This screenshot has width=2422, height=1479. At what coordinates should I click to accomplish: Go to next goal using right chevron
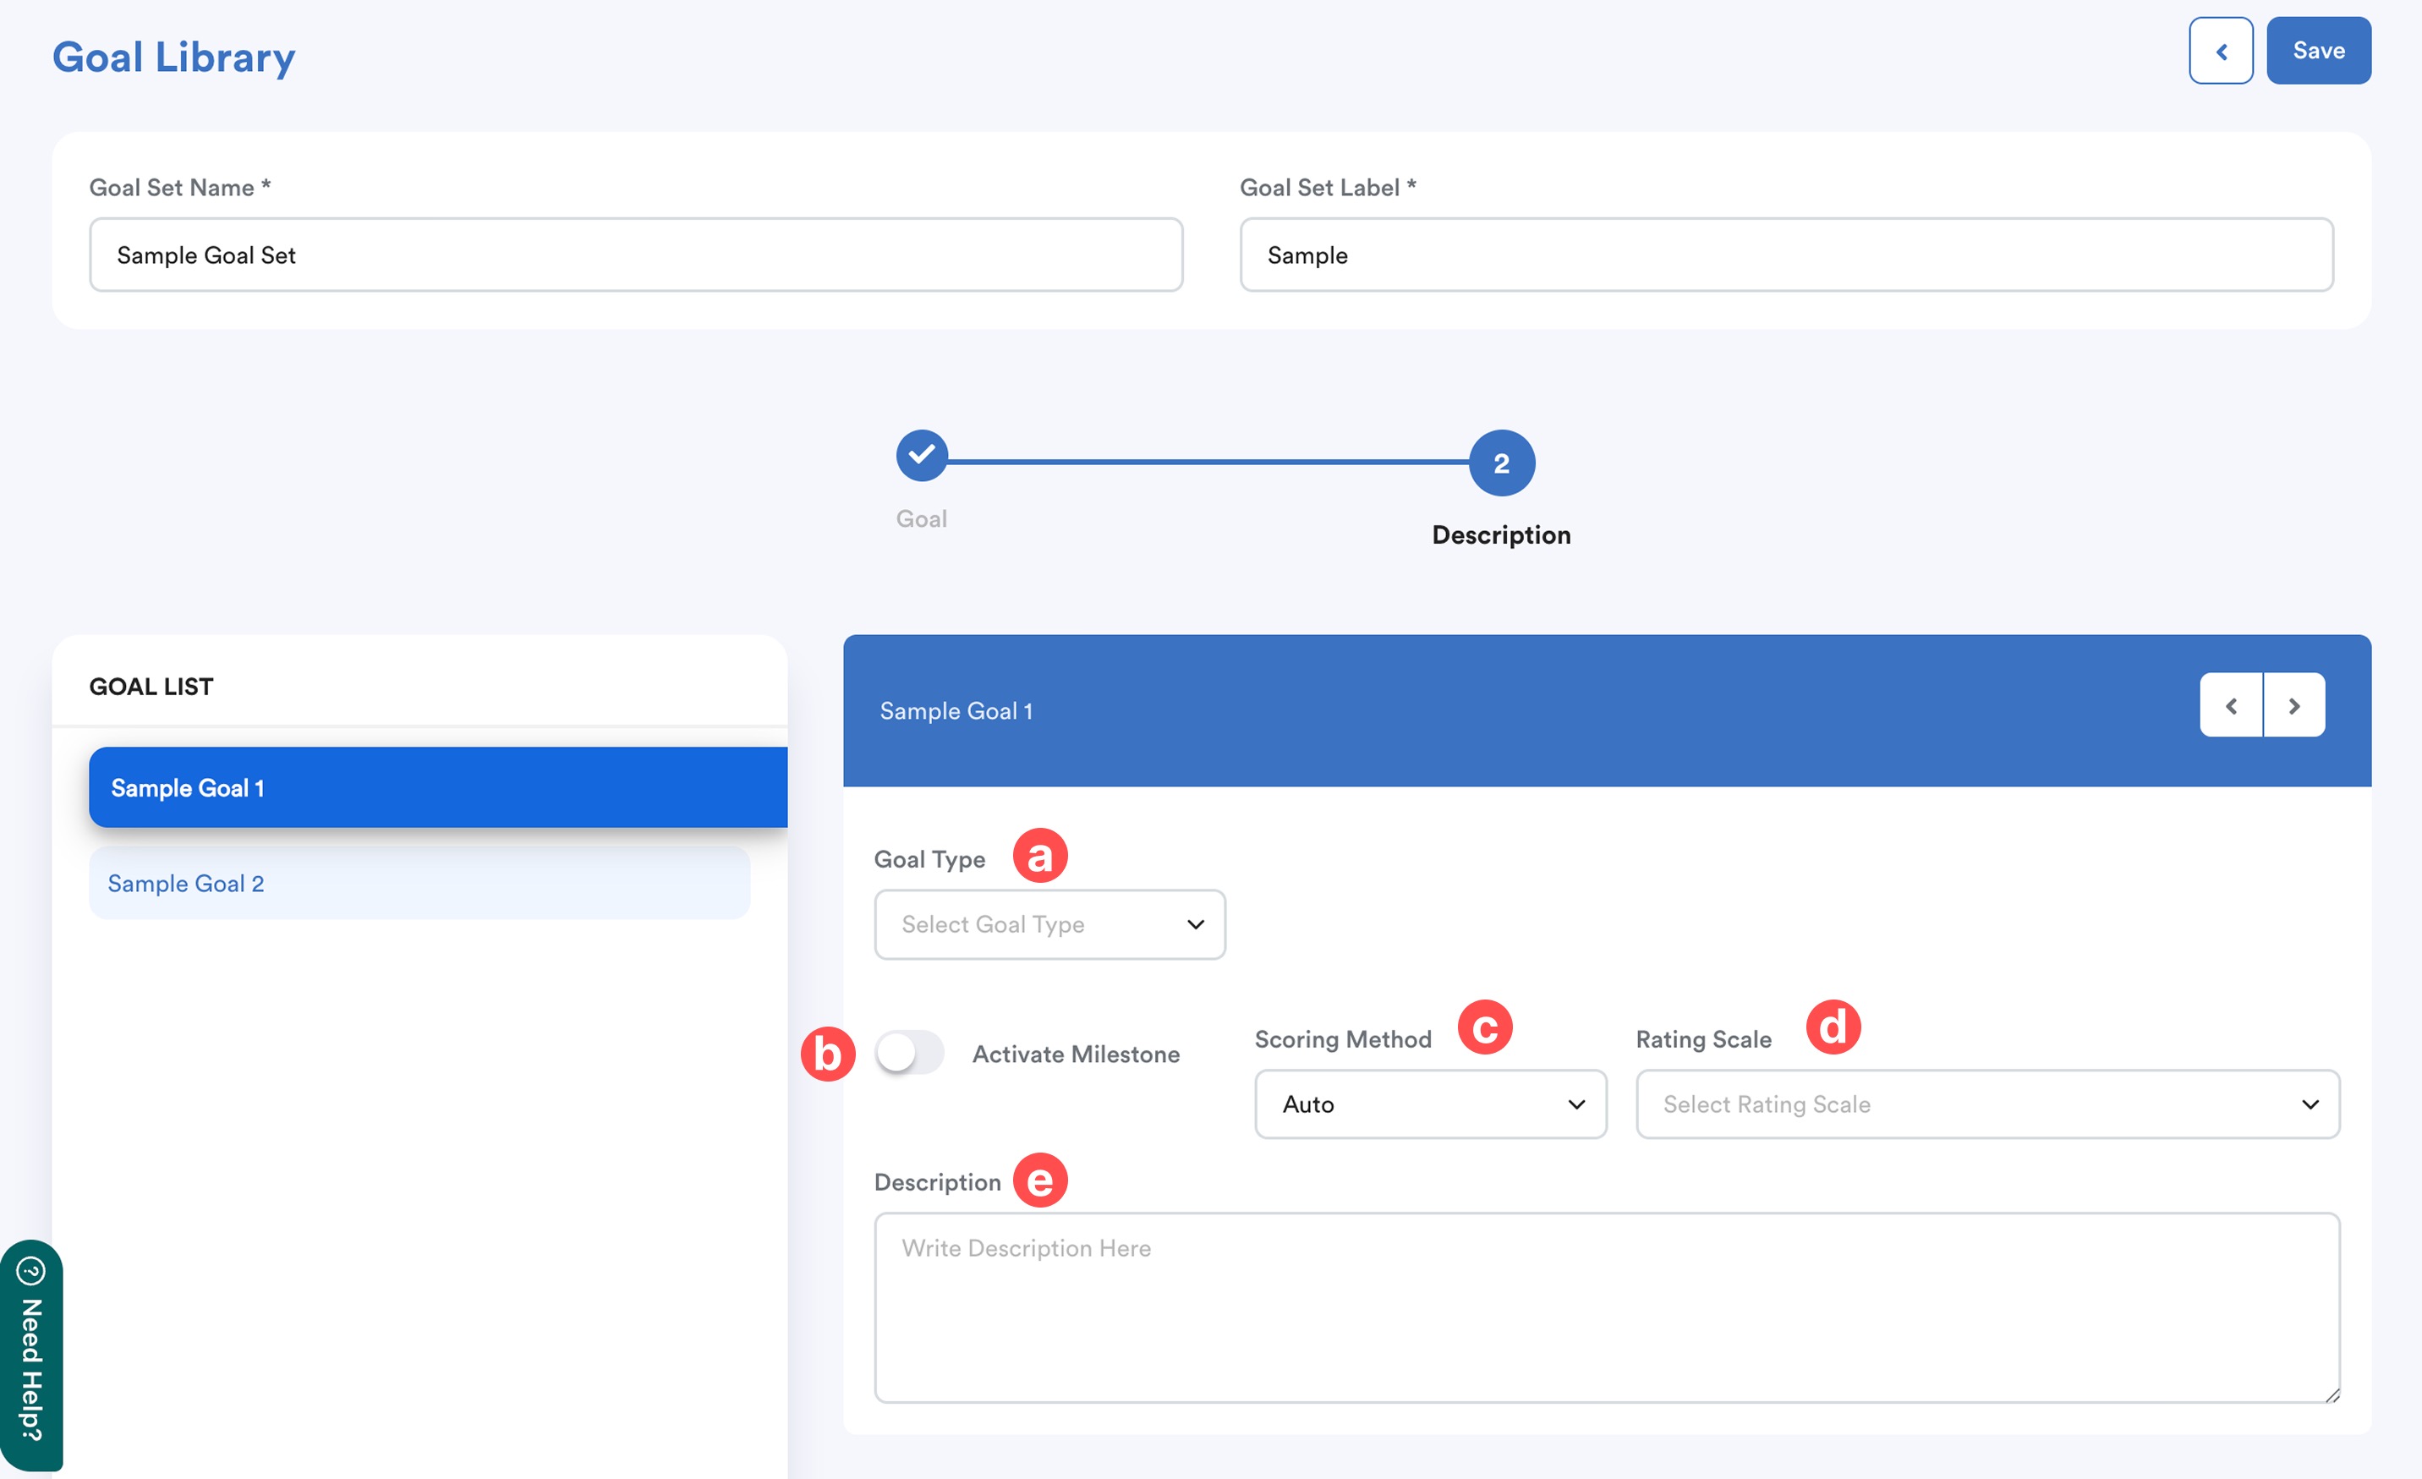tap(2293, 705)
